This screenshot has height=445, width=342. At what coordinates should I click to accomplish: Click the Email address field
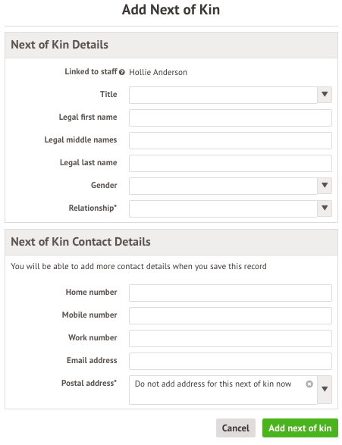[231, 361]
